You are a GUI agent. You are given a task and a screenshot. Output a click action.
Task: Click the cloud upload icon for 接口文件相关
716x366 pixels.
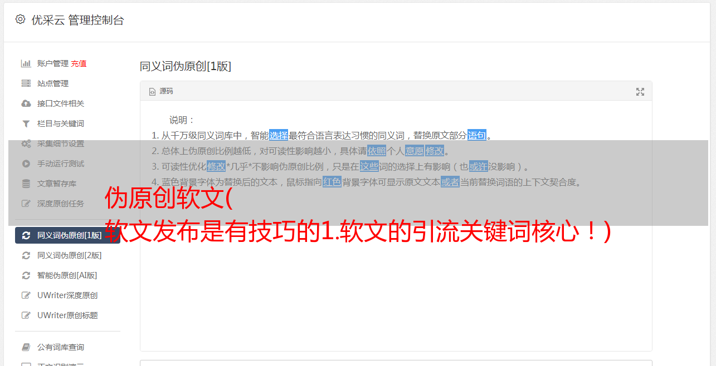[x=26, y=103]
